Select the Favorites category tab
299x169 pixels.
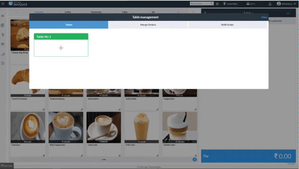[x=39, y=12]
